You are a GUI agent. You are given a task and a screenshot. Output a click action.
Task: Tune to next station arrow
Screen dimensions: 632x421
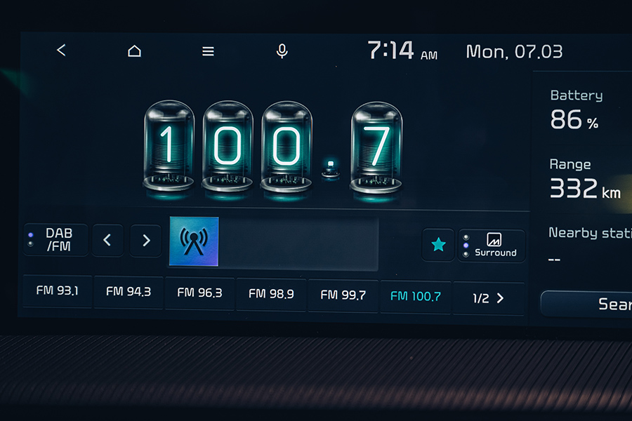146,241
